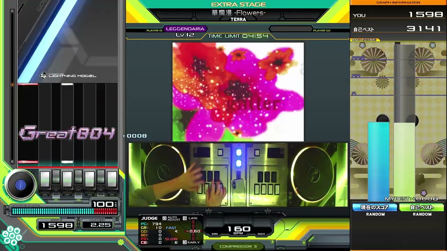447x251 pixels.
Task: Click the +0008 score difference beside lanes
Action: coord(135,136)
